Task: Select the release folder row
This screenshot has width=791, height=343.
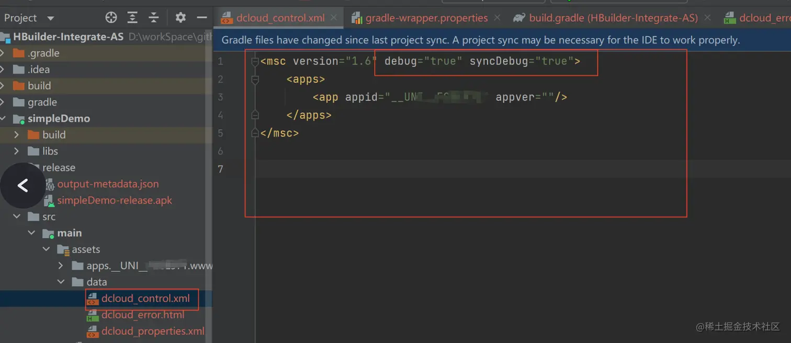Action: tap(106, 168)
